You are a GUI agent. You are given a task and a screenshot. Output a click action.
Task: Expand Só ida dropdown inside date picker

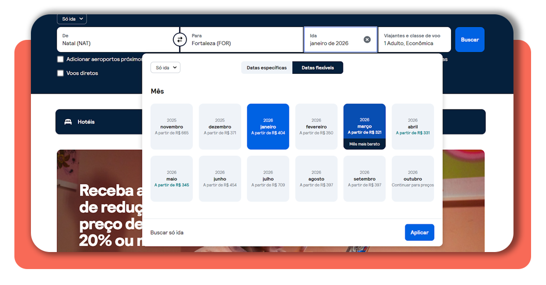[165, 68]
